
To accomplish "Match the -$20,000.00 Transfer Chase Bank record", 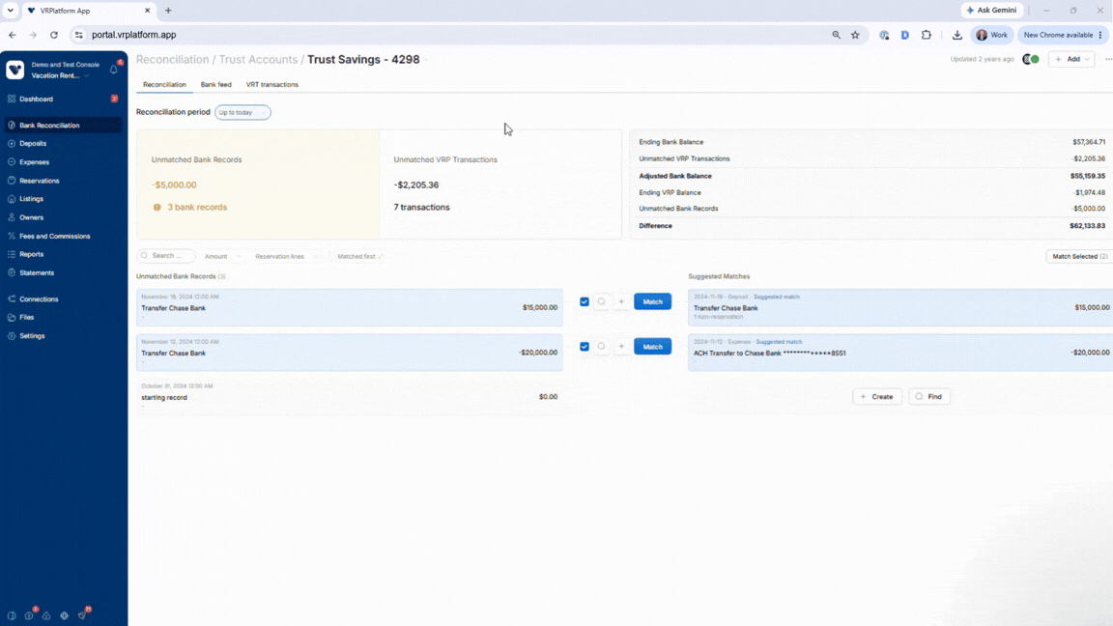I will (x=652, y=347).
